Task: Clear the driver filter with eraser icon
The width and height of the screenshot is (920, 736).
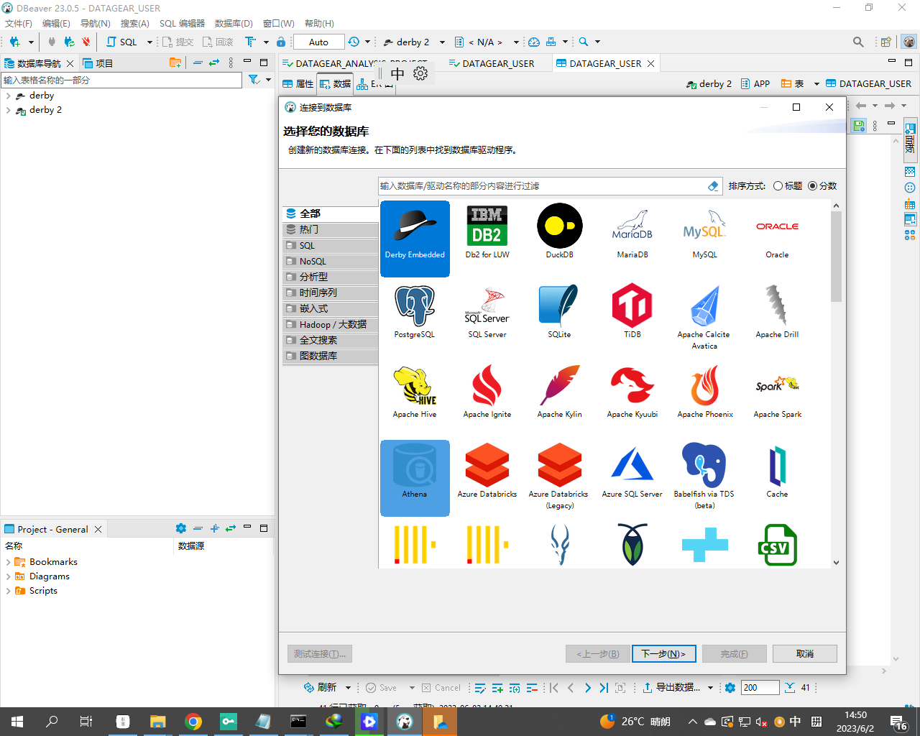Action: 713,186
